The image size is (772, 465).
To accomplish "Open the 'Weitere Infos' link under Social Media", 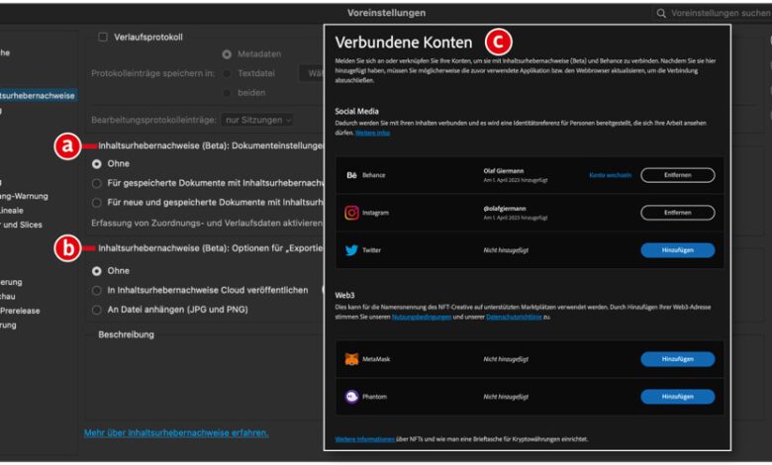I will coord(372,133).
